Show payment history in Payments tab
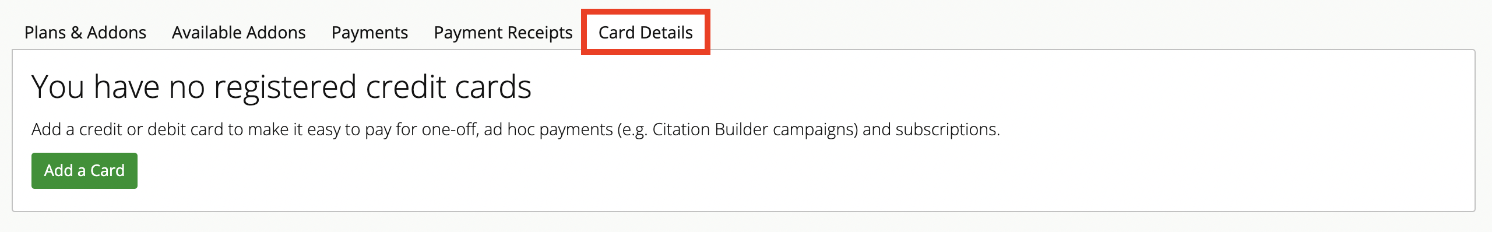The width and height of the screenshot is (1492, 232). (x=370, y=33)
